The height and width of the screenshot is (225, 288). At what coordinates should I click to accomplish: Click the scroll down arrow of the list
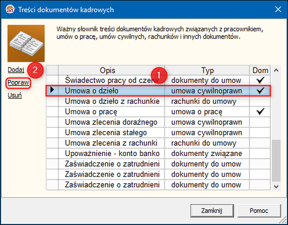(x=276, y=186)
